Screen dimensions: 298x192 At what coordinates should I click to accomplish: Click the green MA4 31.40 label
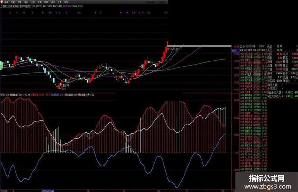click(78, 6)
